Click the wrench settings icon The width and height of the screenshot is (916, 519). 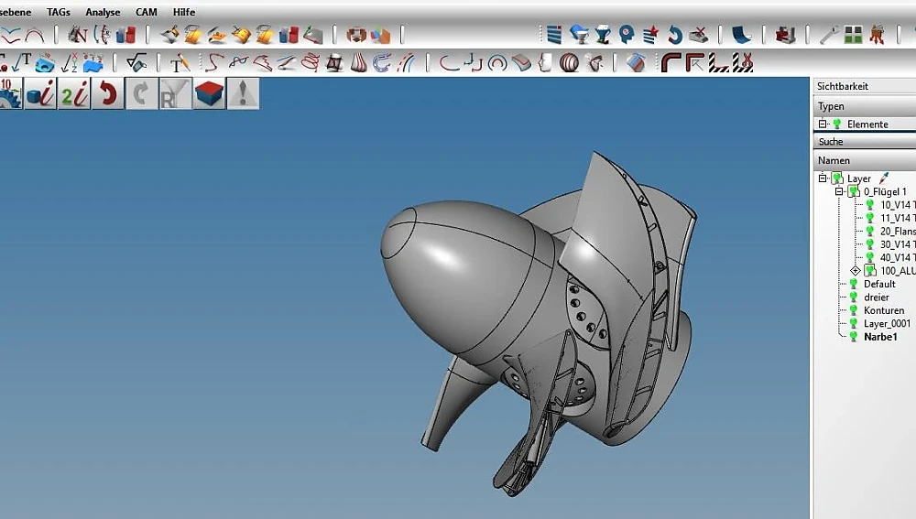[829, 35]
